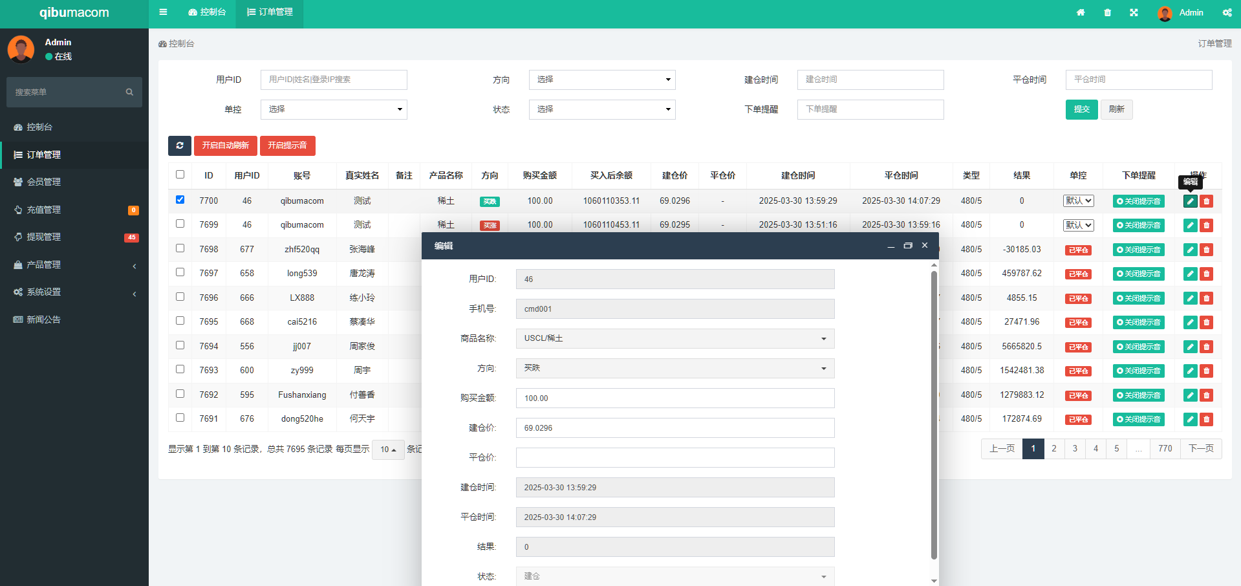This screenshot has height=586, width=1241.
Task: Click the red 开启自动刷新 button
Action: point(225,146)
